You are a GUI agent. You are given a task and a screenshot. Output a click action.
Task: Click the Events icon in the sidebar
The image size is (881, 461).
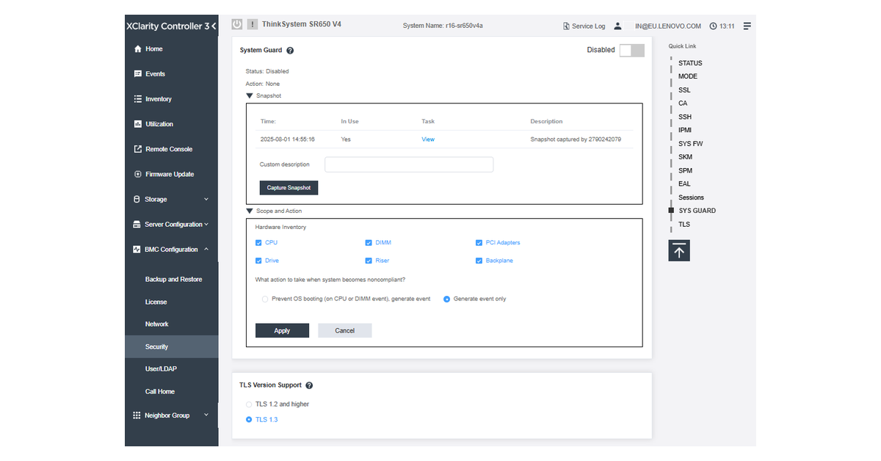[137, 74]
